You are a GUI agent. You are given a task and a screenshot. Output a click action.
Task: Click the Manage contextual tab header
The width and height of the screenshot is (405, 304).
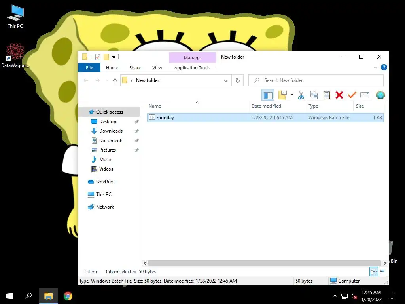pos(192,58)
